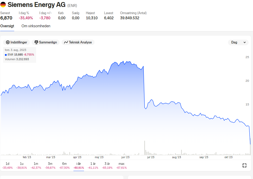Select the 3 år time range
The image size is (253, 179).
tap(107, 166)
